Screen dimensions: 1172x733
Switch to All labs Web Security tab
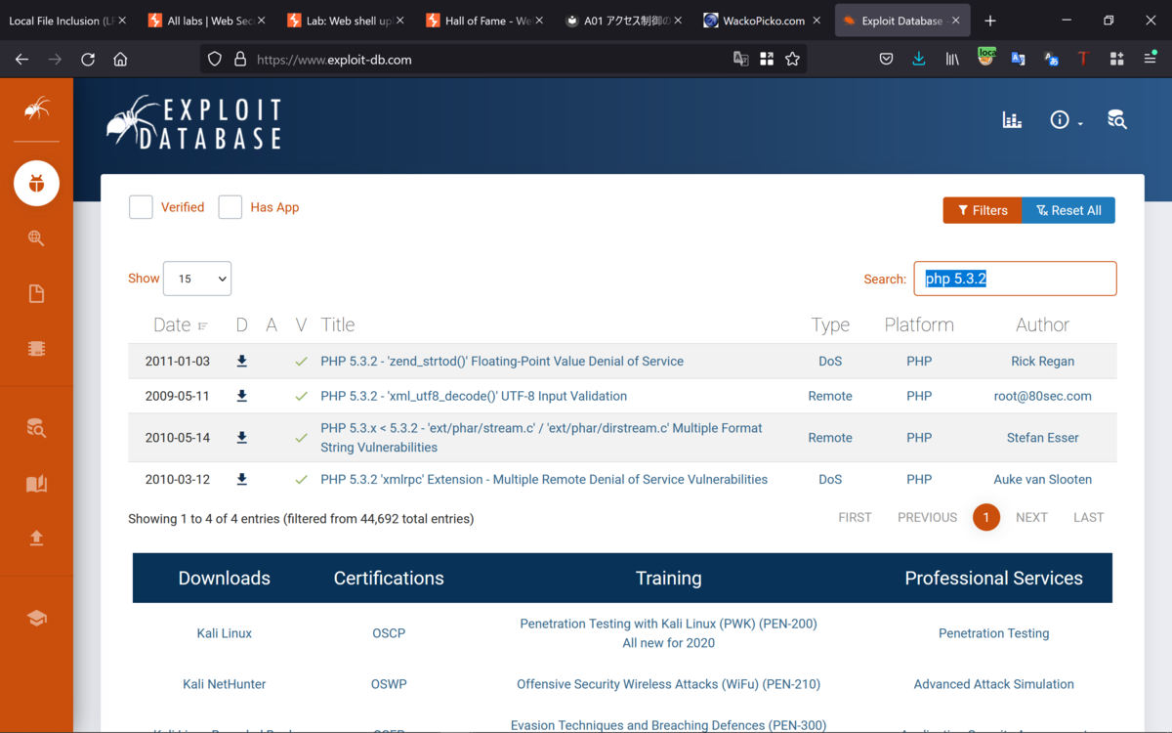pyautogui.click(x=206, y=21)
